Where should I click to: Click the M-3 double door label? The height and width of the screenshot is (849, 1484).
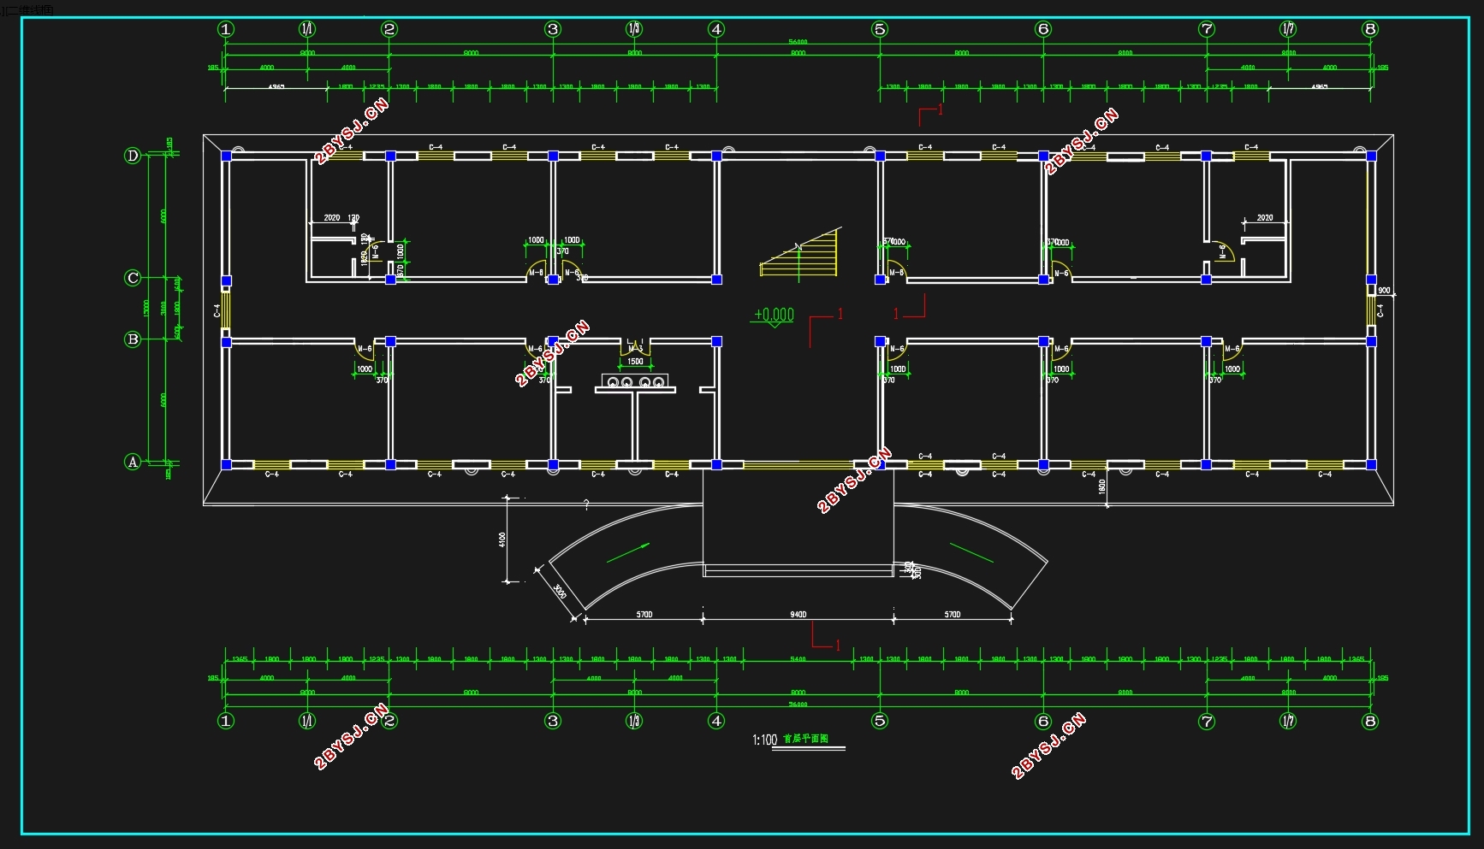[635, 349]
